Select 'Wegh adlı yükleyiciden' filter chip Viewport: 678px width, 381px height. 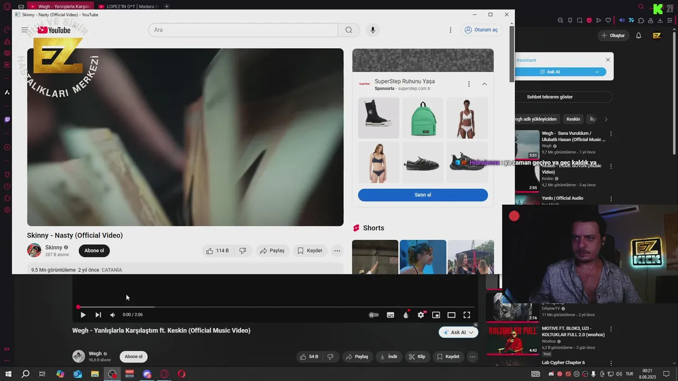tap(537, 119)
